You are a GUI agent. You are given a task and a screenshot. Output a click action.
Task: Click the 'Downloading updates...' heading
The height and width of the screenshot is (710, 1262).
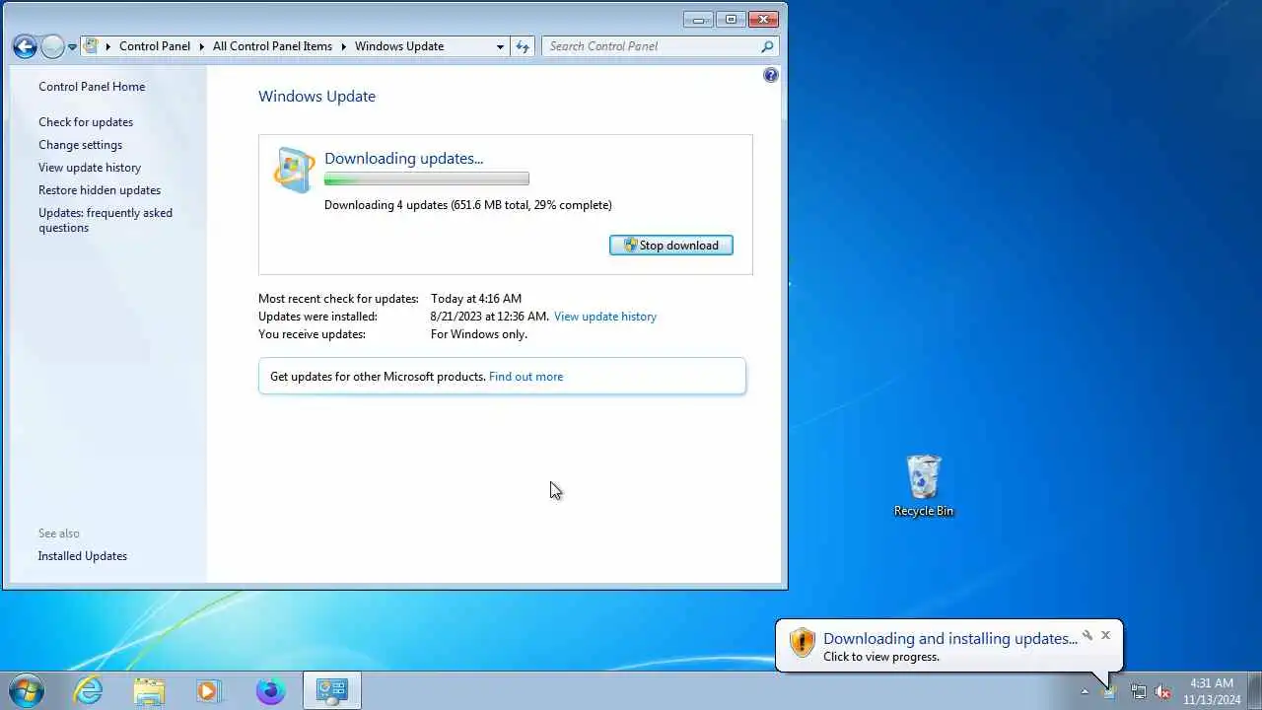(x=404, y=158)
